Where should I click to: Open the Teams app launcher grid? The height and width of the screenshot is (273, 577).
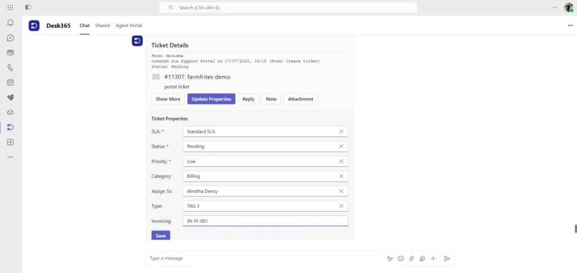10,7
